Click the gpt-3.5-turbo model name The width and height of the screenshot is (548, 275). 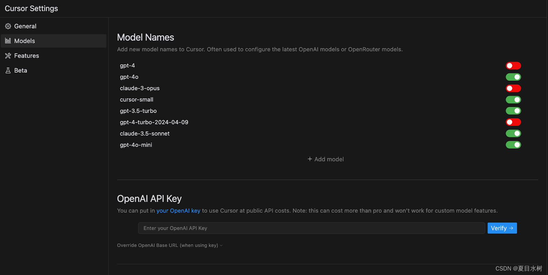click(x=138, y=111)
